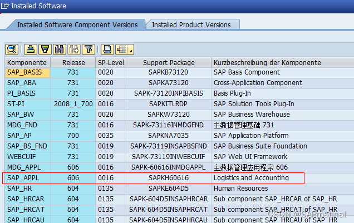Click release 700 for SAP_AP
Image resolution: width=354 pixels, height=223 pixels.
point(73,136)
